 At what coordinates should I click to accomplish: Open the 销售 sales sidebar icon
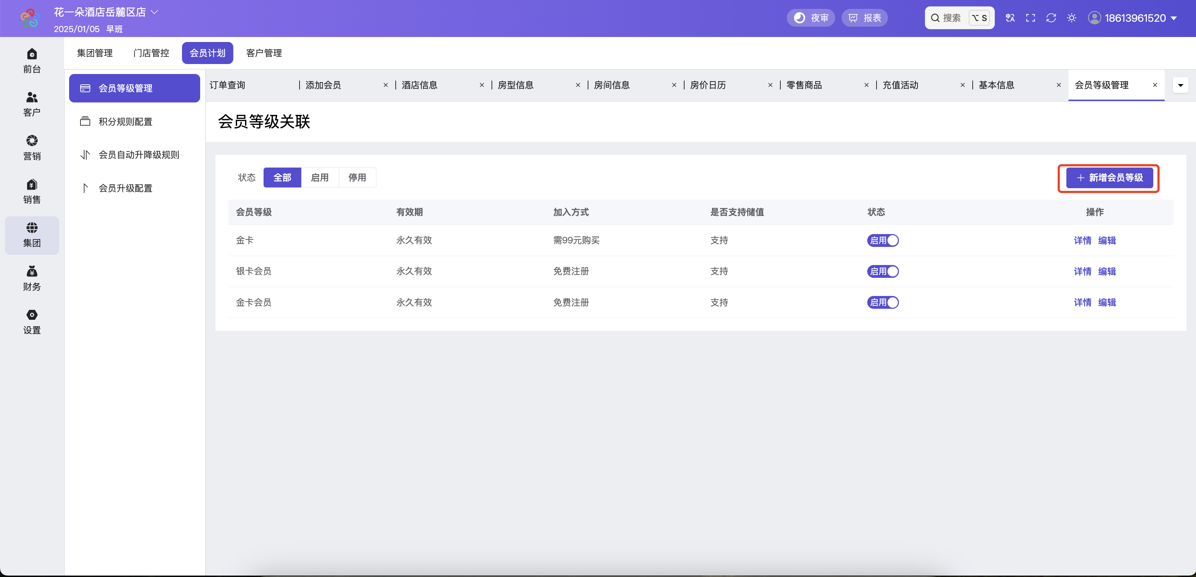click(32, 191)
